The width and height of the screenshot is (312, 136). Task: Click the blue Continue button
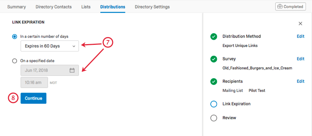pos(33,98)
